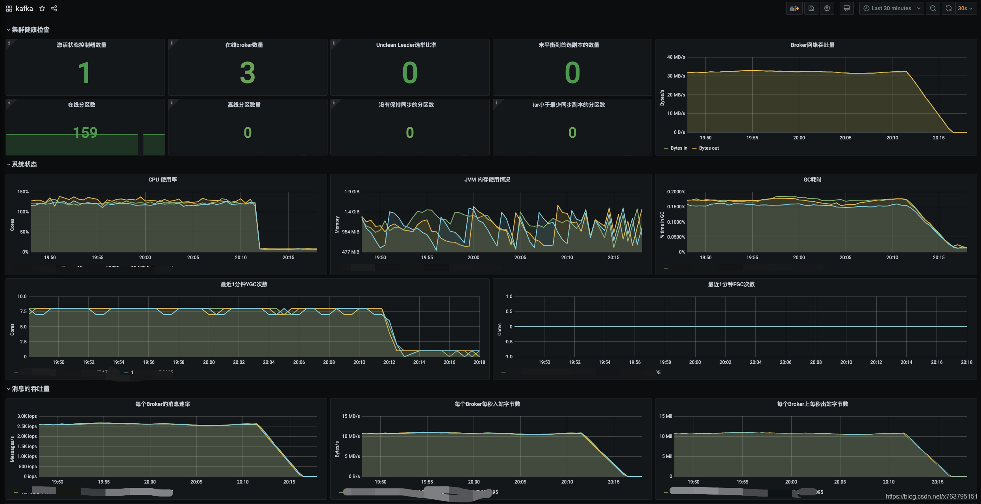Open the 30s refresh interval dropdown

966,8
